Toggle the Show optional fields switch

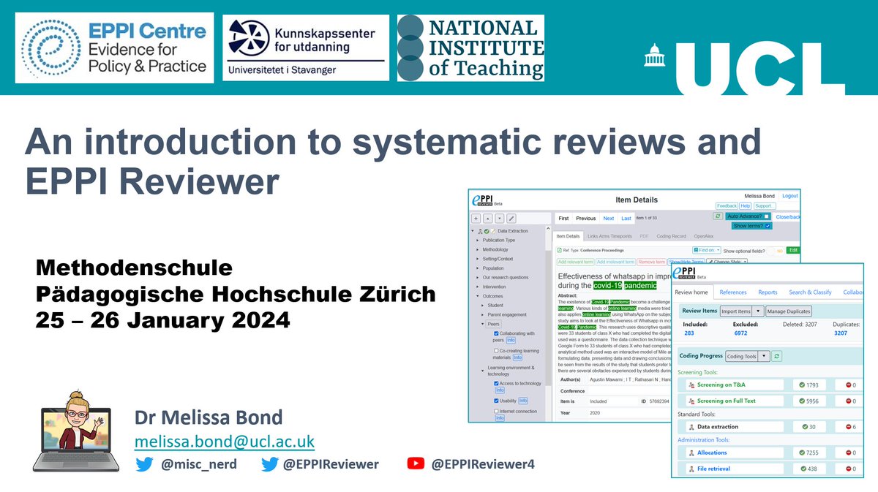coord(777,250)
